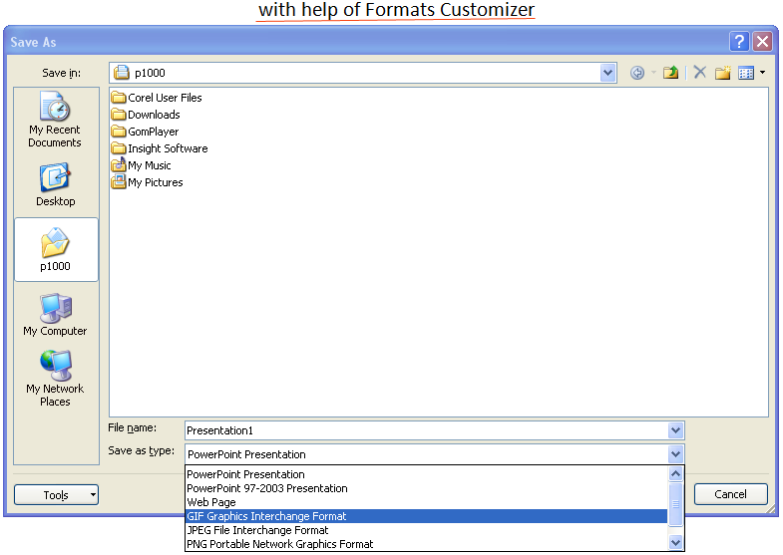Go to Desktop in places bar

click(x=55, y=184)
